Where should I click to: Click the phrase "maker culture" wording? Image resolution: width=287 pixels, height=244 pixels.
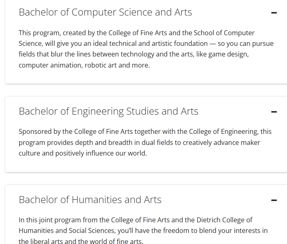tap(251, 142)
